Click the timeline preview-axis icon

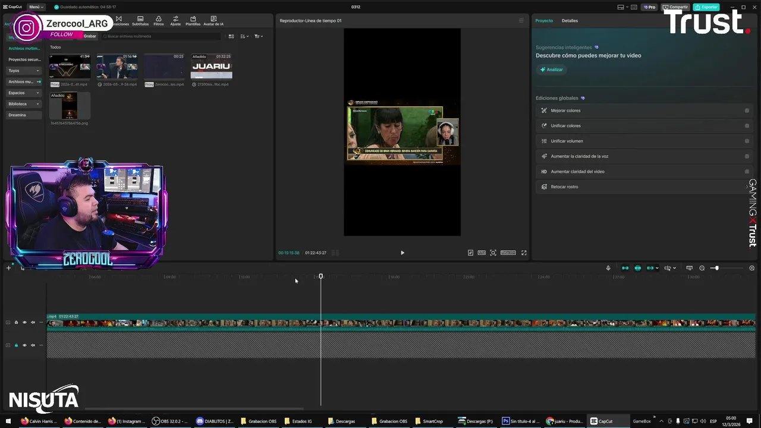pyautogui.click(x=690, y=268)
